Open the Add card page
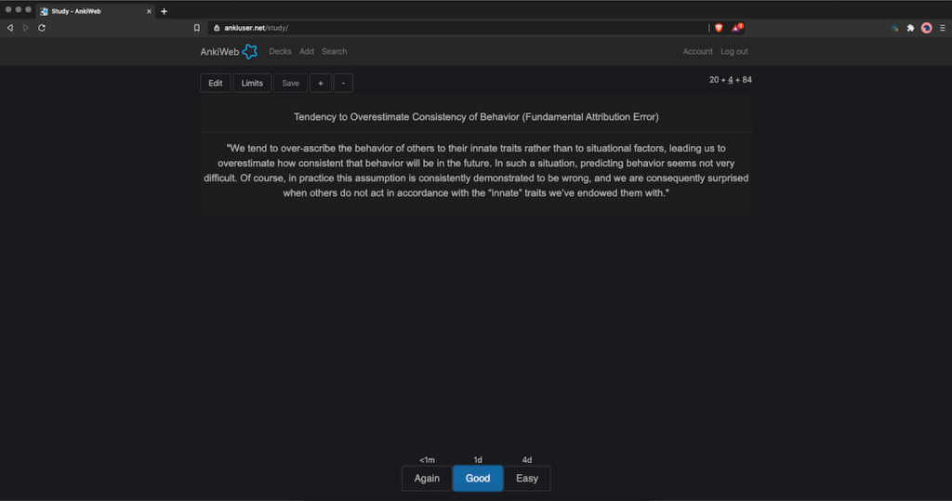Screen dimensions: 952x501 [307, 52]
